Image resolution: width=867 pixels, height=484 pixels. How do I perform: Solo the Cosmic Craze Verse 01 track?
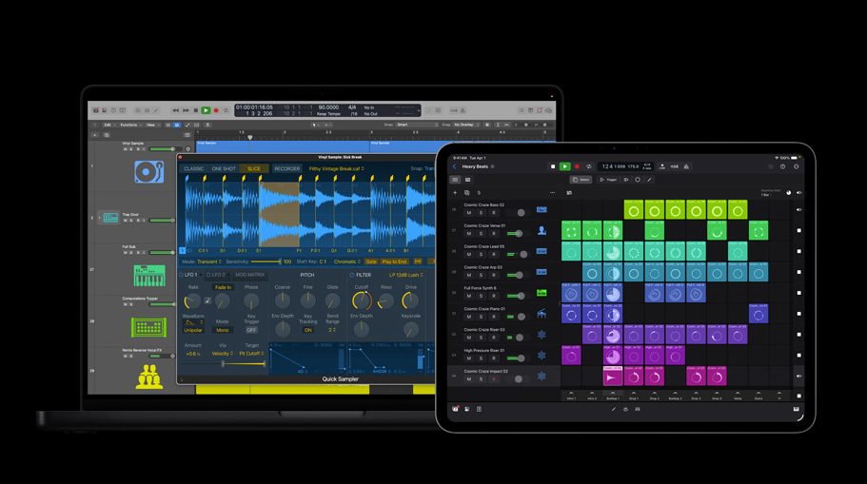[x=481, y=234]
